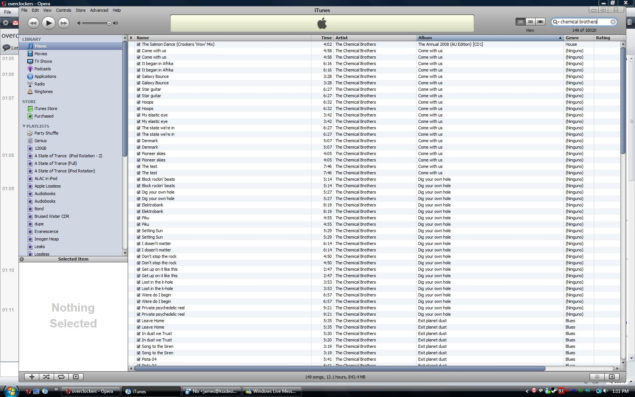The height and width of the screenshot is (397, 635).
Task: Hide the artwork viewer panel
Action: 76,377
